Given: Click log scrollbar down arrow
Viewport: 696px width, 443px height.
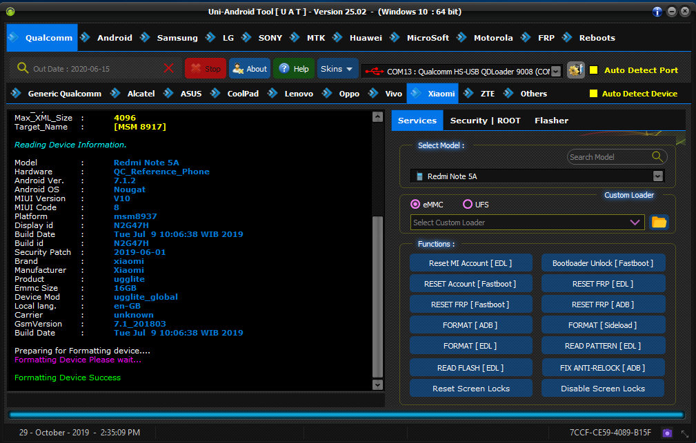Looking at the screenshot, I should coord(377,384).
